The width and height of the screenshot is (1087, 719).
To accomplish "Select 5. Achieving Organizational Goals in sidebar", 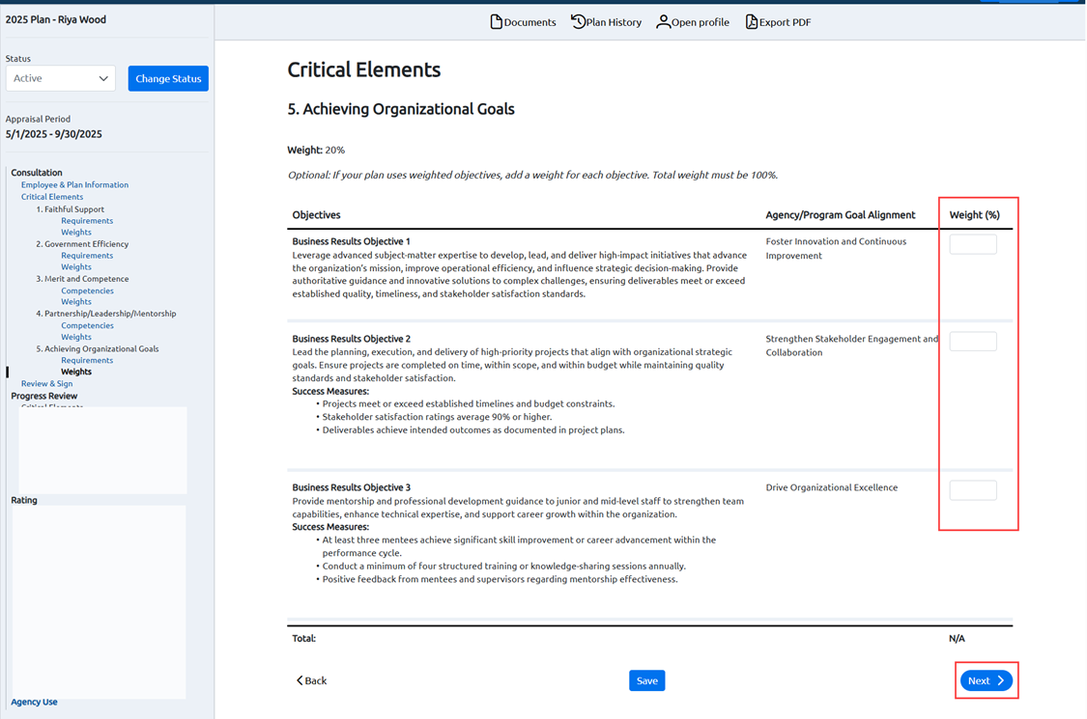I will [97, 349].
